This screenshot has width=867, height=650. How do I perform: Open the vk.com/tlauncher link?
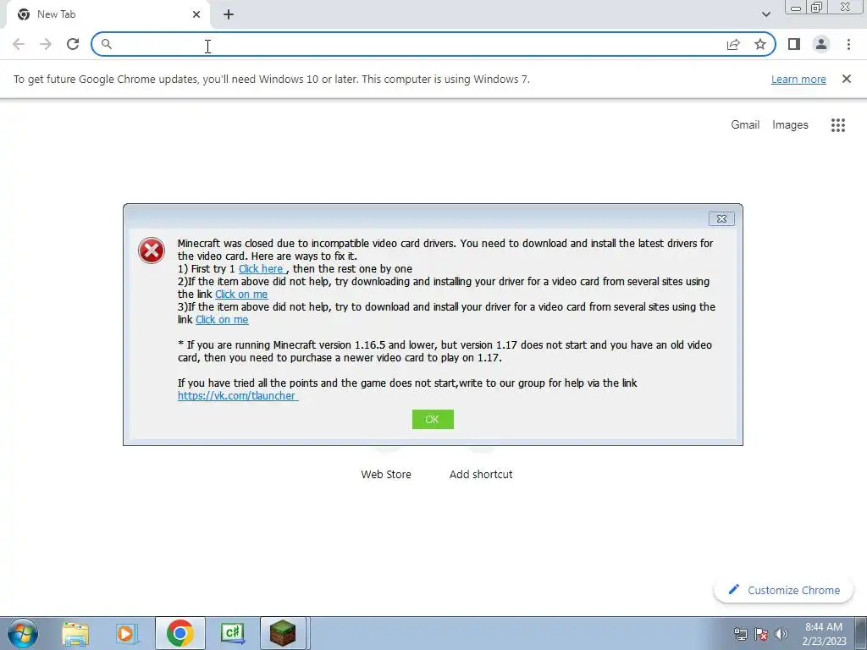tap(238, 396)
